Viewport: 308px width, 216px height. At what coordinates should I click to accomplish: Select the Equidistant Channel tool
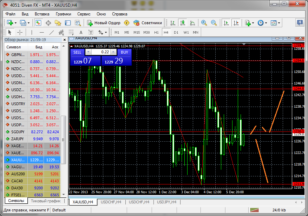(61, 32)
